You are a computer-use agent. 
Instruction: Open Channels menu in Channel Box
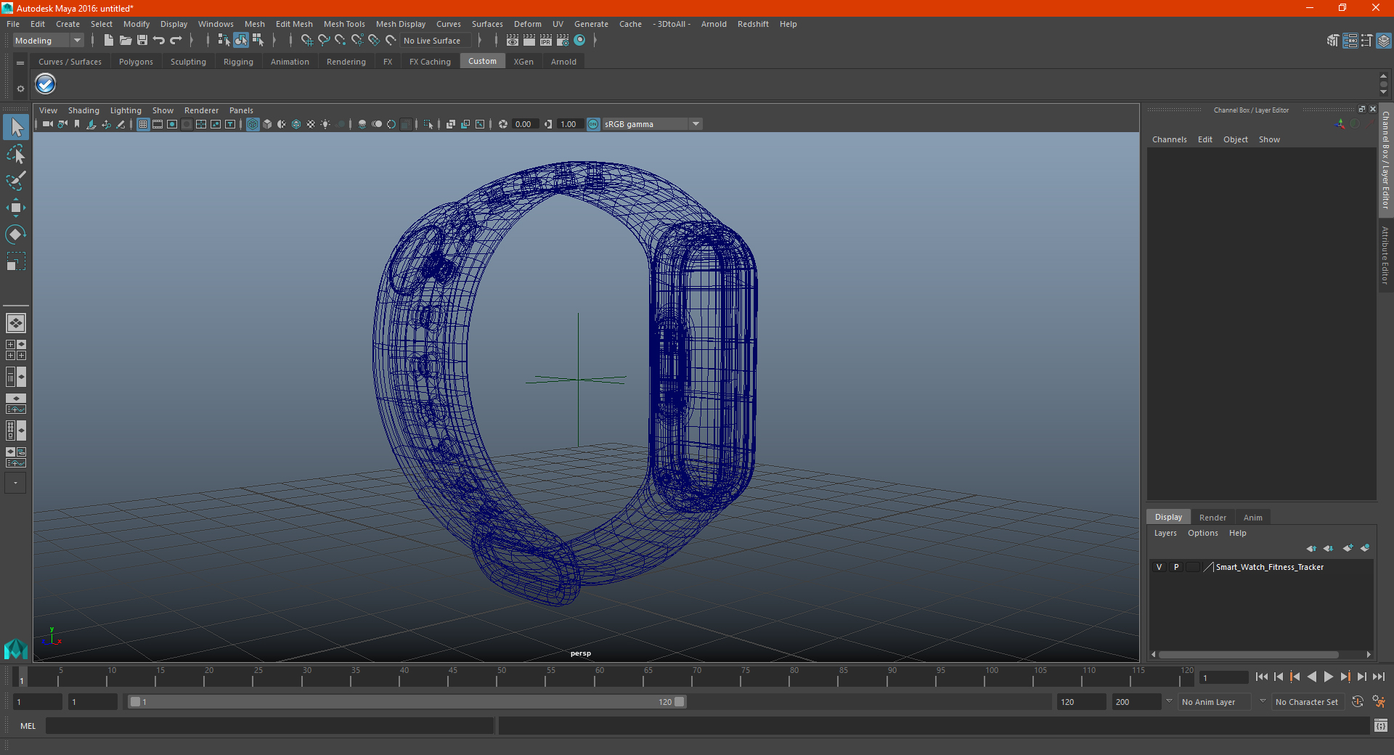point(1169,139)
